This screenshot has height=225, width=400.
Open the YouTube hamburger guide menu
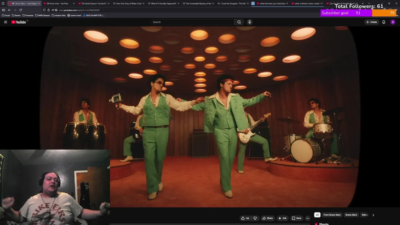(x=5, y=22)
